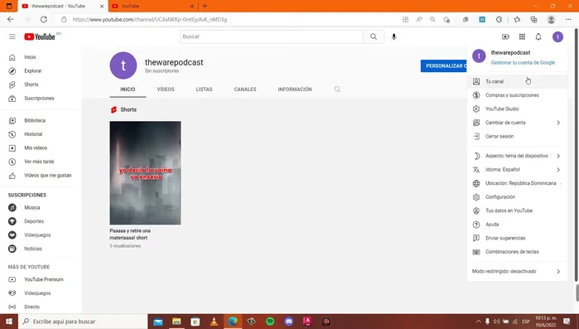Click the Windows taskbar search box
The height and width of the screenshot is (329, 579).
[83, 322]
